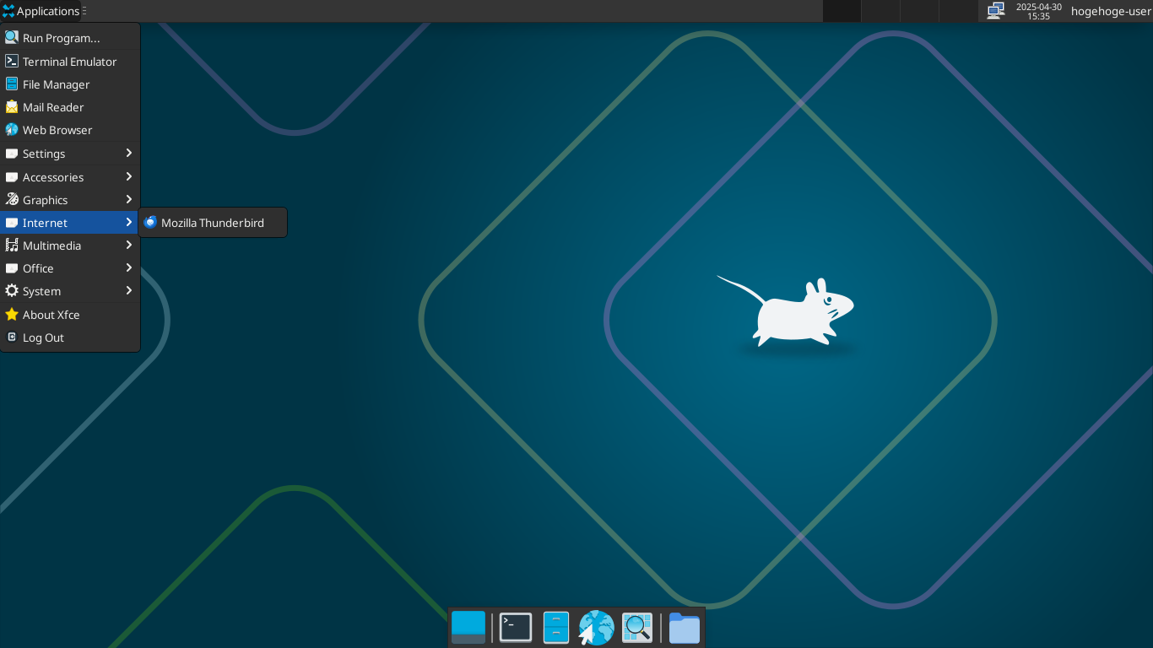
Task: Open the file cabinet icon in the dock
Action: point(556,628)
